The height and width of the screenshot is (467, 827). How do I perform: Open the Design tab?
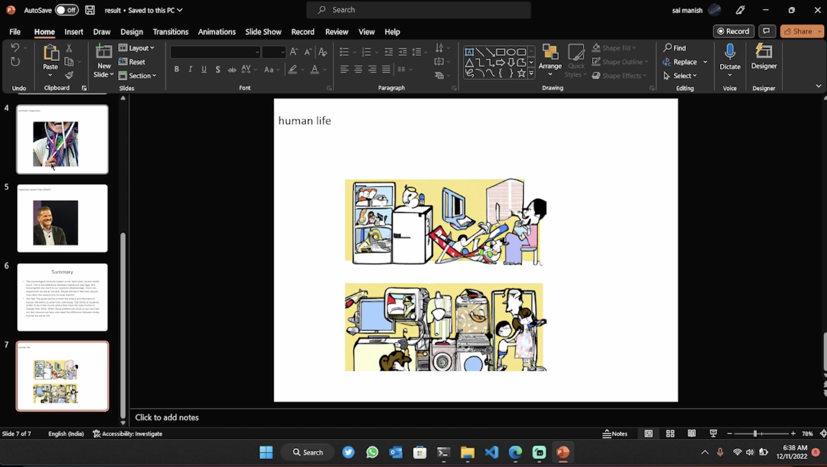(132, 32)
